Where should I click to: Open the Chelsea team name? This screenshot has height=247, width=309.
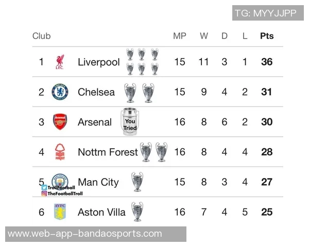pyautogui.click(x=96, y=92)
